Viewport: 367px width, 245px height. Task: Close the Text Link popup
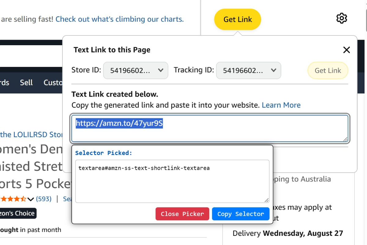[346, 50]
